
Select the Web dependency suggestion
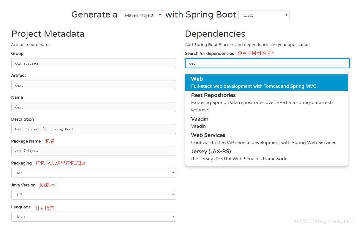(x=267, y=82)
